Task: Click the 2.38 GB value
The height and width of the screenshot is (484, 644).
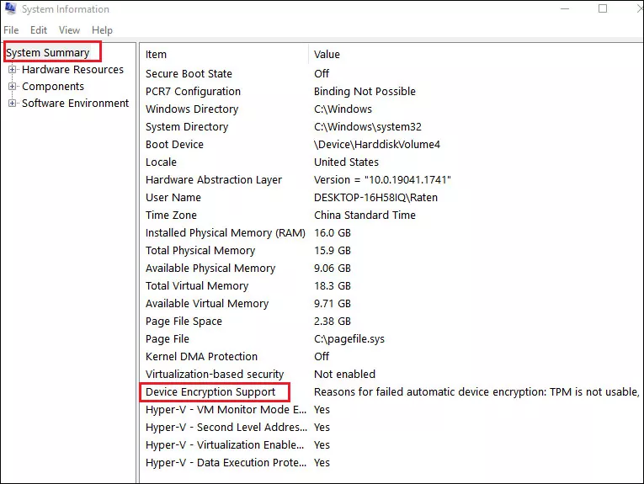Action: click(333, 321)
